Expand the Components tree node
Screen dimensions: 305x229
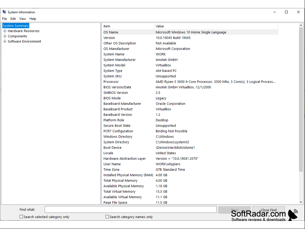click(x=5, y=36)
